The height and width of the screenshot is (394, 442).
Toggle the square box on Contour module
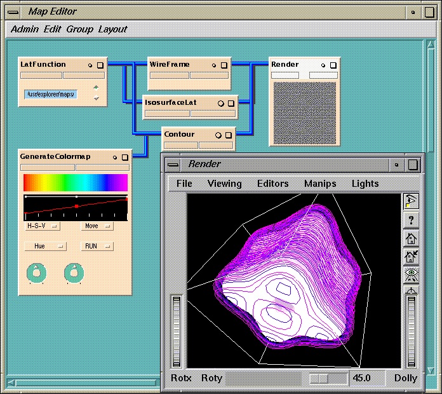(x=228, y=135)
